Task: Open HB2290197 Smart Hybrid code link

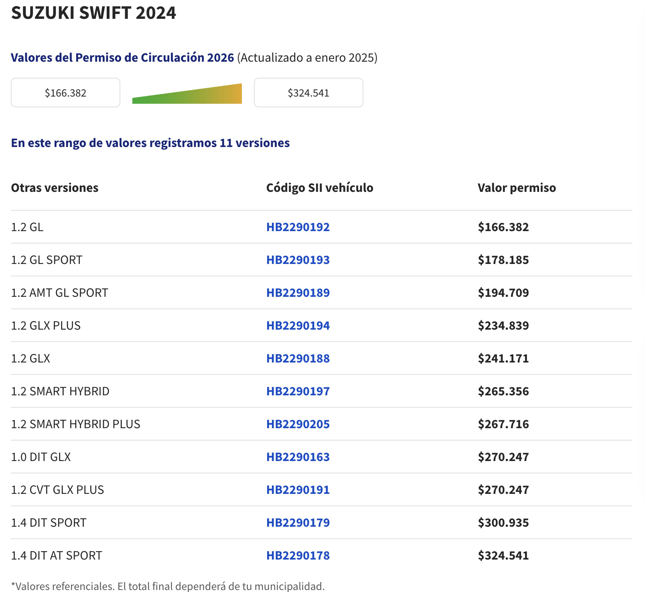Action: 298,391
